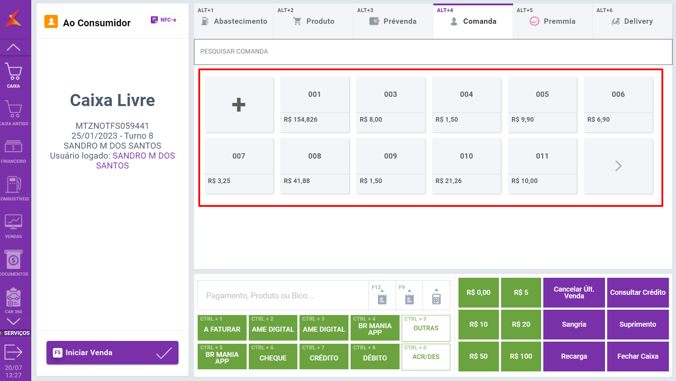Click the logout arrow icon in sidebar
The height and width of the screenshot is (381, 676).
tap(13, 352)
